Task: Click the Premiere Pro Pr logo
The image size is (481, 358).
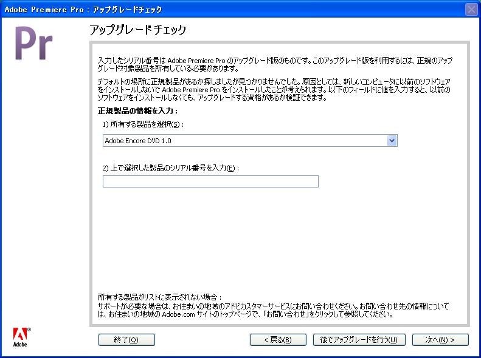Action: click(x=33, y=43)
